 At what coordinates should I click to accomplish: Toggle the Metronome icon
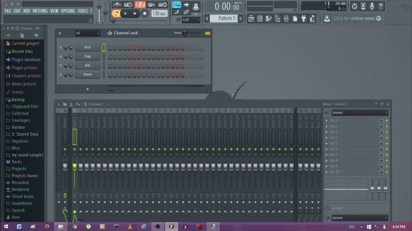pyautogui.click(x=117, y=4)
